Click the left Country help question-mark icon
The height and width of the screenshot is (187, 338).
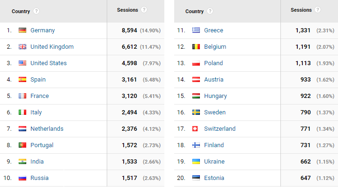coord(36,11)
